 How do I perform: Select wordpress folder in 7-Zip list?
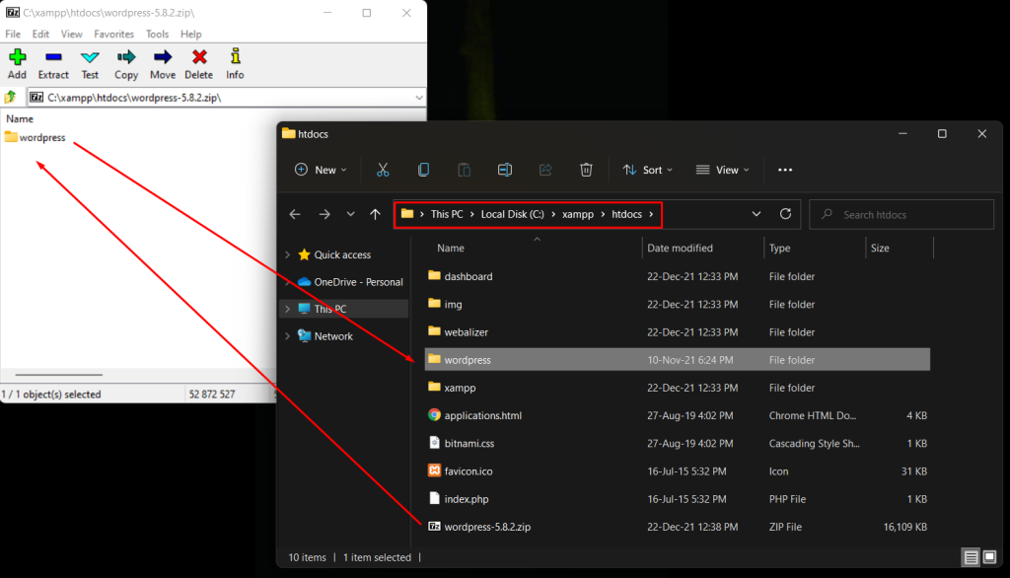[x=35, y=137]
